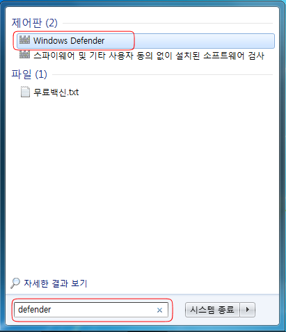Click the 제어판 group header
This screenshot has height=332, width=286.
tap(35, 23)
